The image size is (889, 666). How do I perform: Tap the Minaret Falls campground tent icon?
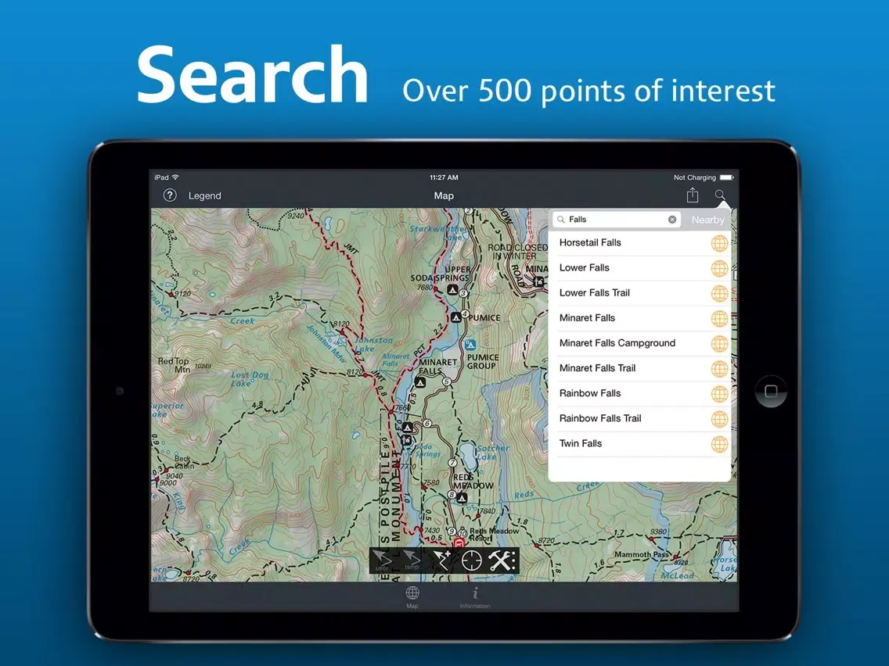pos(420,382)
